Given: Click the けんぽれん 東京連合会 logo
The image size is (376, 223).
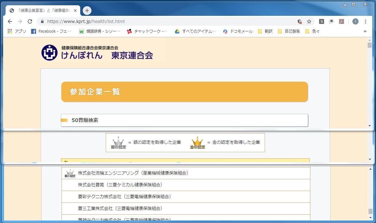Looking at the screenshot, I should (x=97, y=52).
